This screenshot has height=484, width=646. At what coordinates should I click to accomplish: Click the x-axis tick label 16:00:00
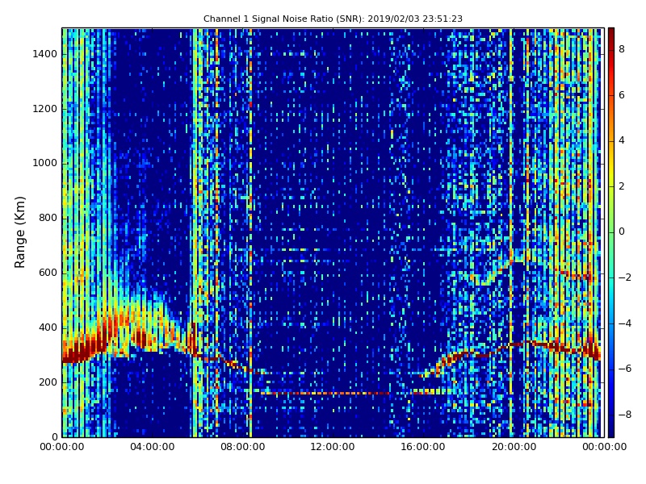pos(423,447)
